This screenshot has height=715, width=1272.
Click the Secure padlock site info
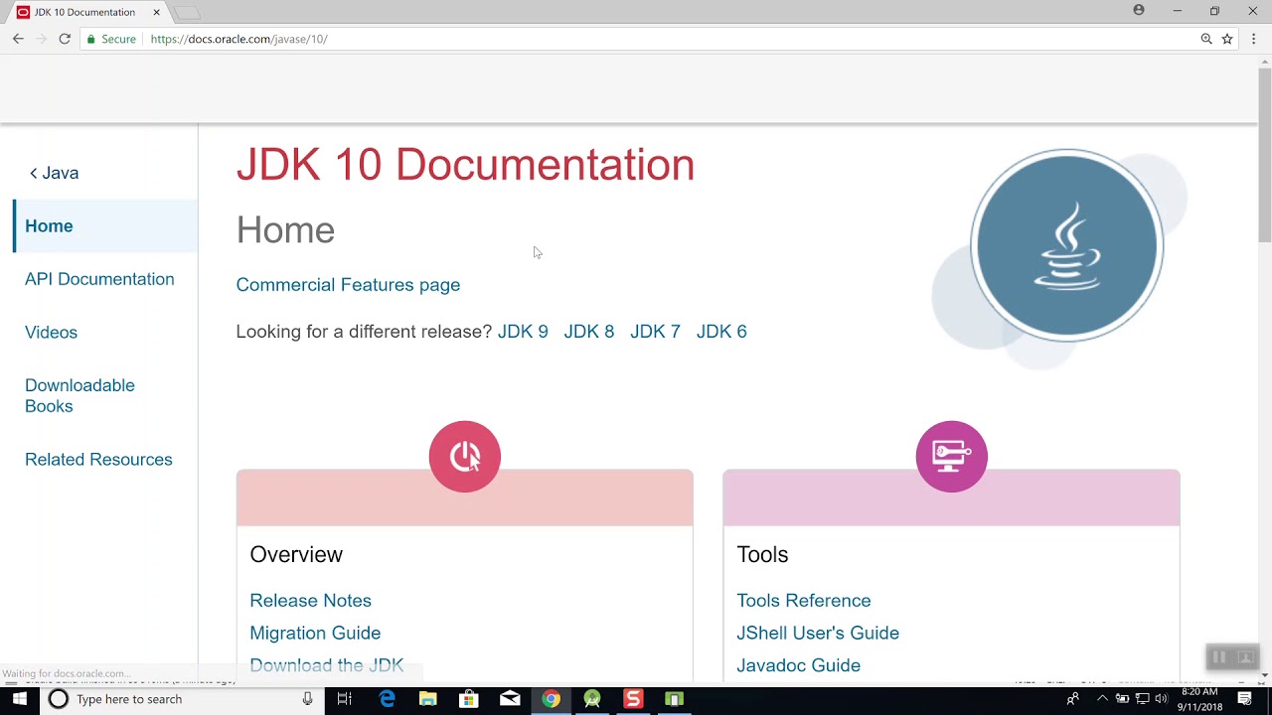pyautogui.click(x=110, y=39)
